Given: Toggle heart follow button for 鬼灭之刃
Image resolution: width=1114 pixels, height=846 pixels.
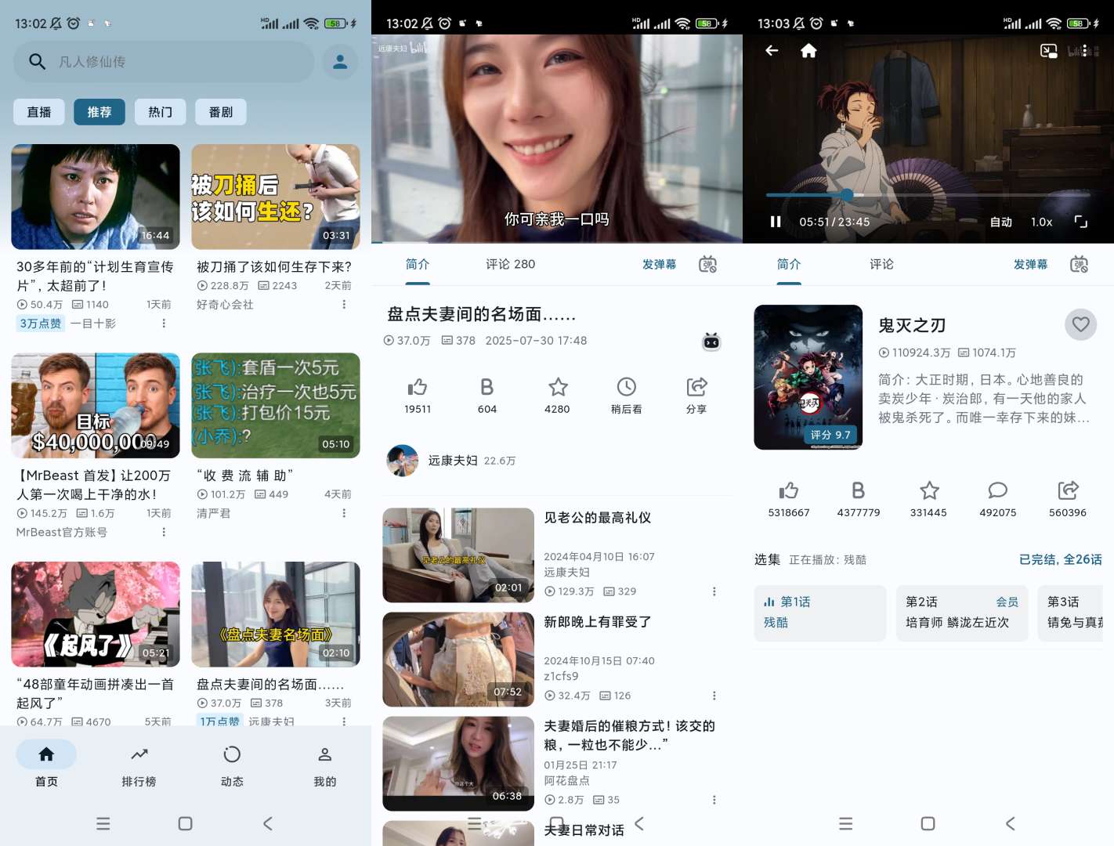Looking at the screenshot, I should coord(1080,324).
